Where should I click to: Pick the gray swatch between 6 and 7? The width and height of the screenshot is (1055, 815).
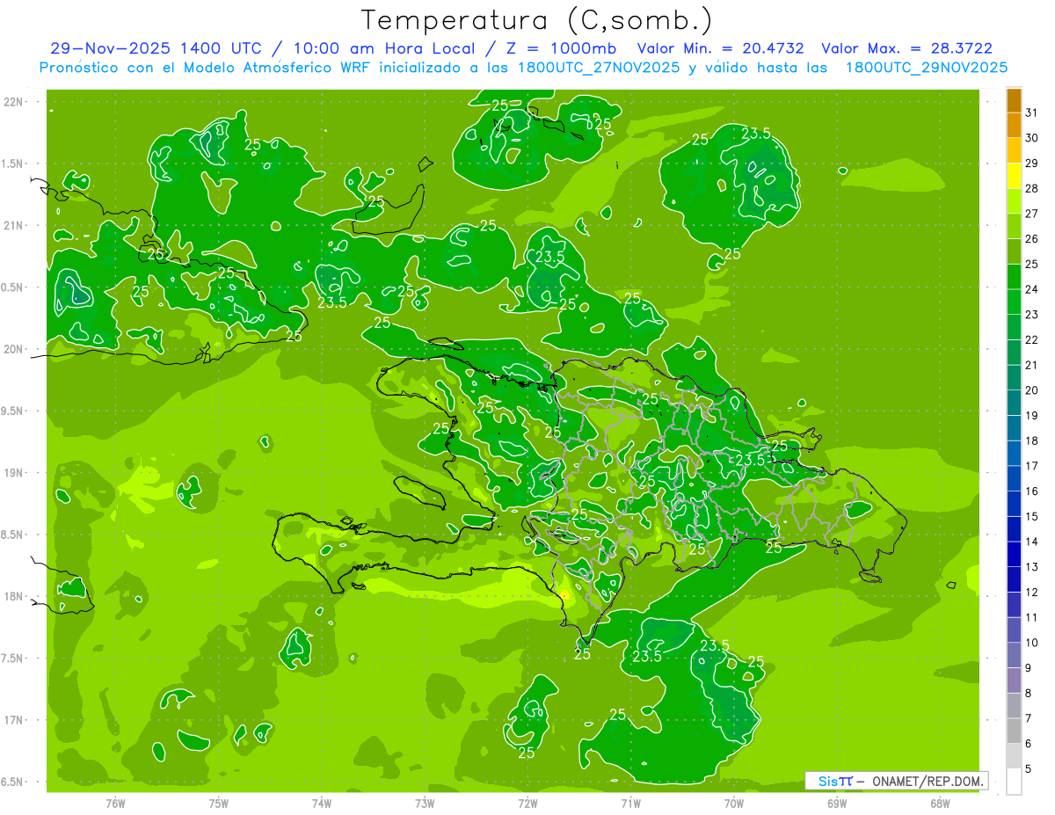[1014, 731]
